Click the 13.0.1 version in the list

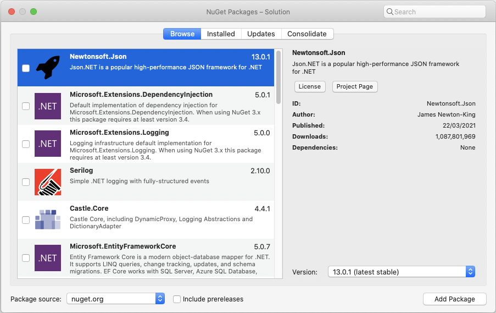coord(261,57)
